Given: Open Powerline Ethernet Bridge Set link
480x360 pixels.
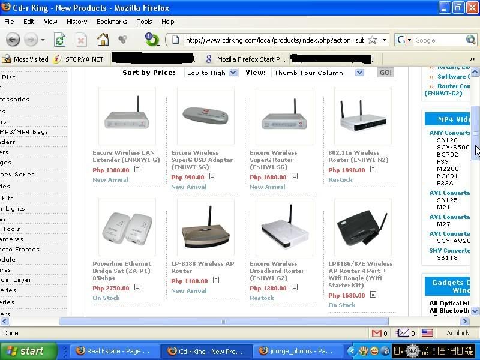Looking at the screenshot, I should click(122, 271).
